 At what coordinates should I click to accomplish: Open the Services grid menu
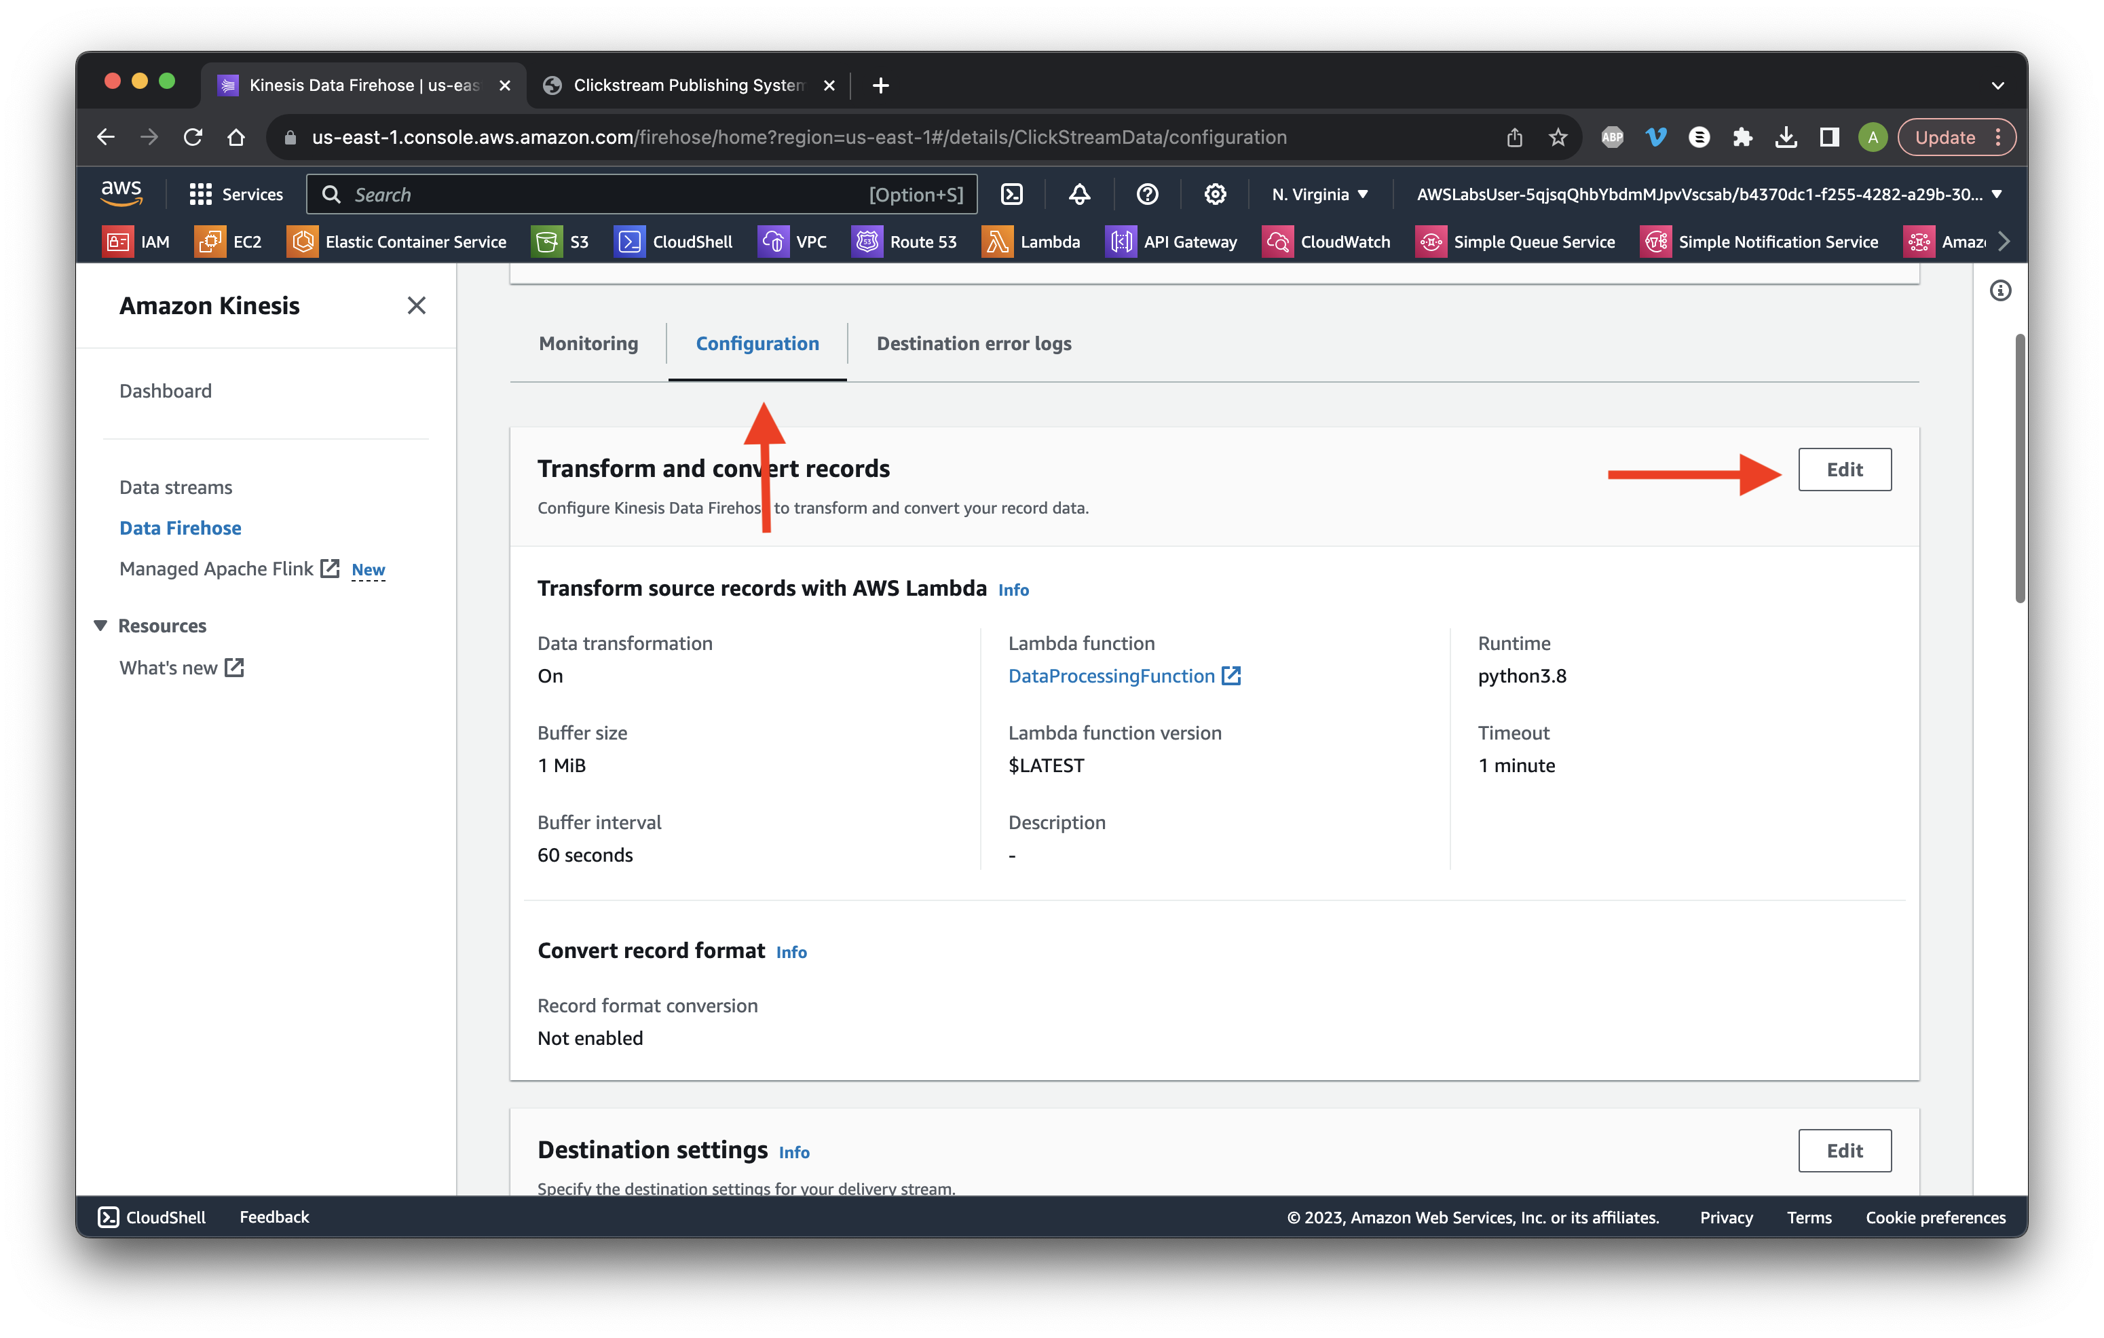[x=236, y=194]
